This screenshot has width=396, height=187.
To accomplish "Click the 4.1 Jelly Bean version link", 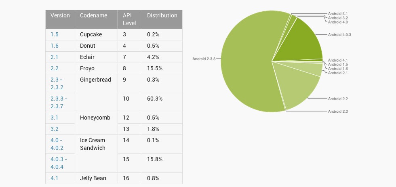I will point(54,179).
